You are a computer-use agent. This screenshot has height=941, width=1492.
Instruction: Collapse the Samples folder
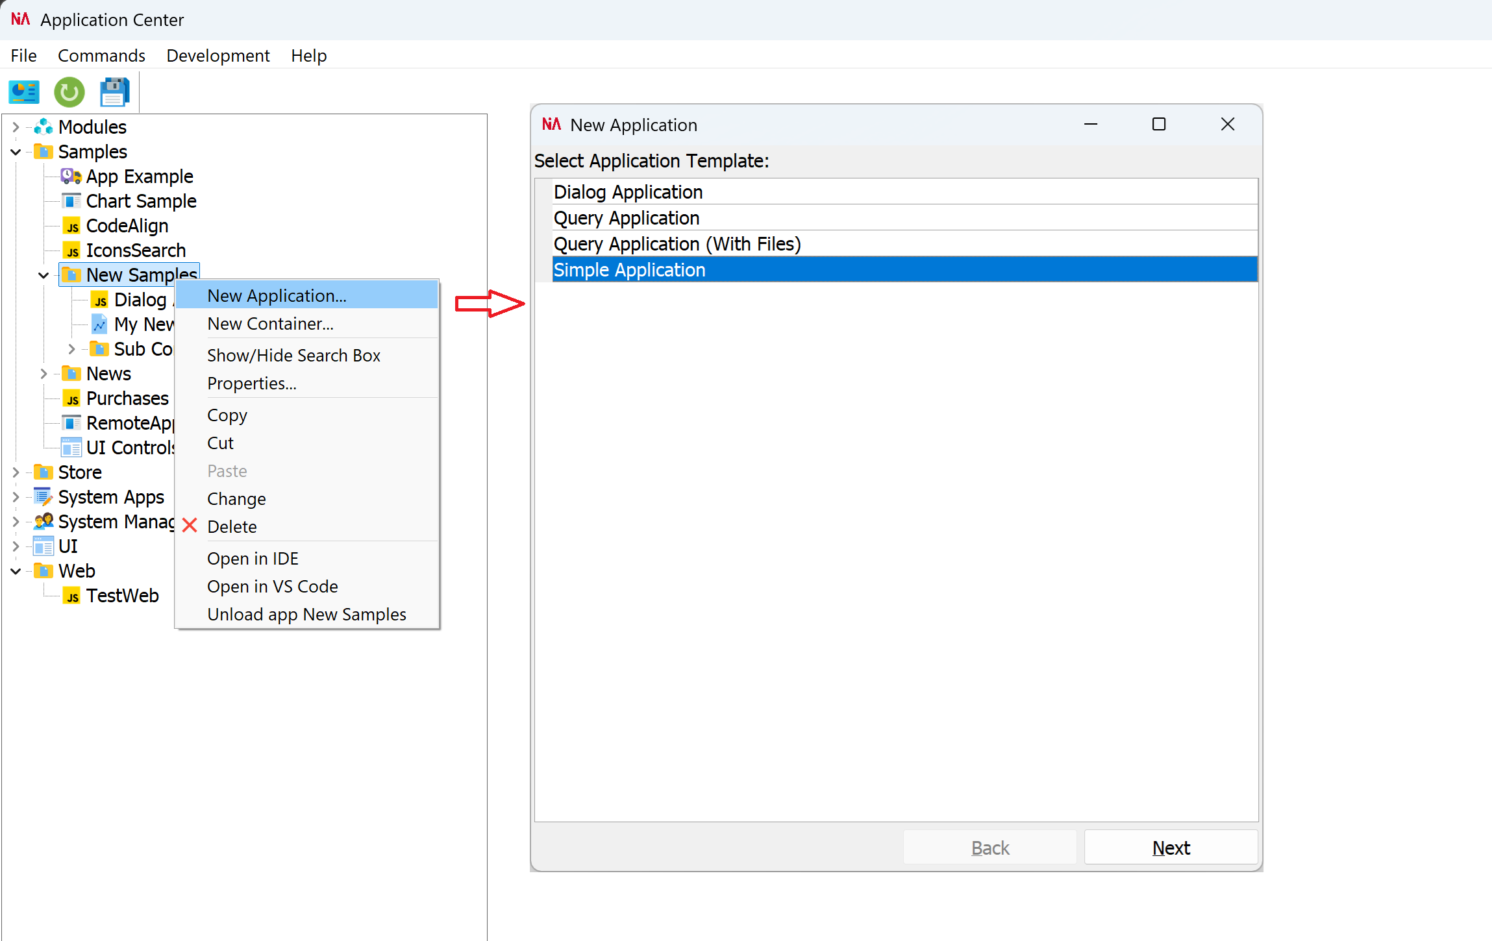click(x=15, y=151)
